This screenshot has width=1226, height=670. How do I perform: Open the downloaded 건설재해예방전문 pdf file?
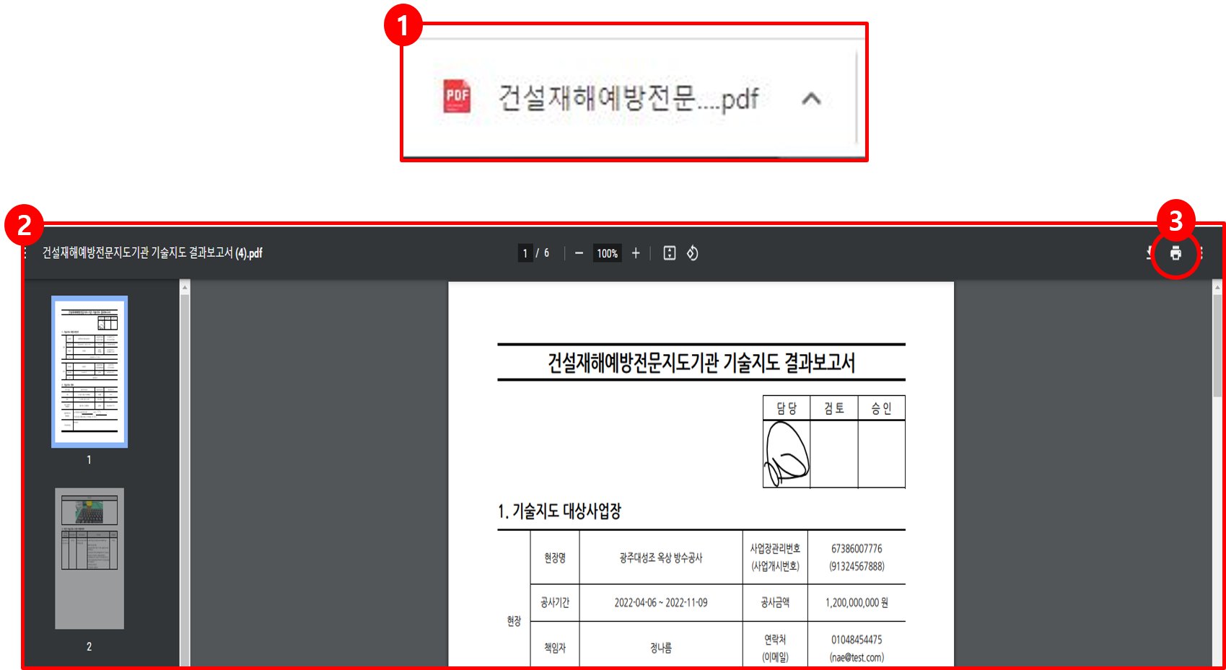[628, 98]
